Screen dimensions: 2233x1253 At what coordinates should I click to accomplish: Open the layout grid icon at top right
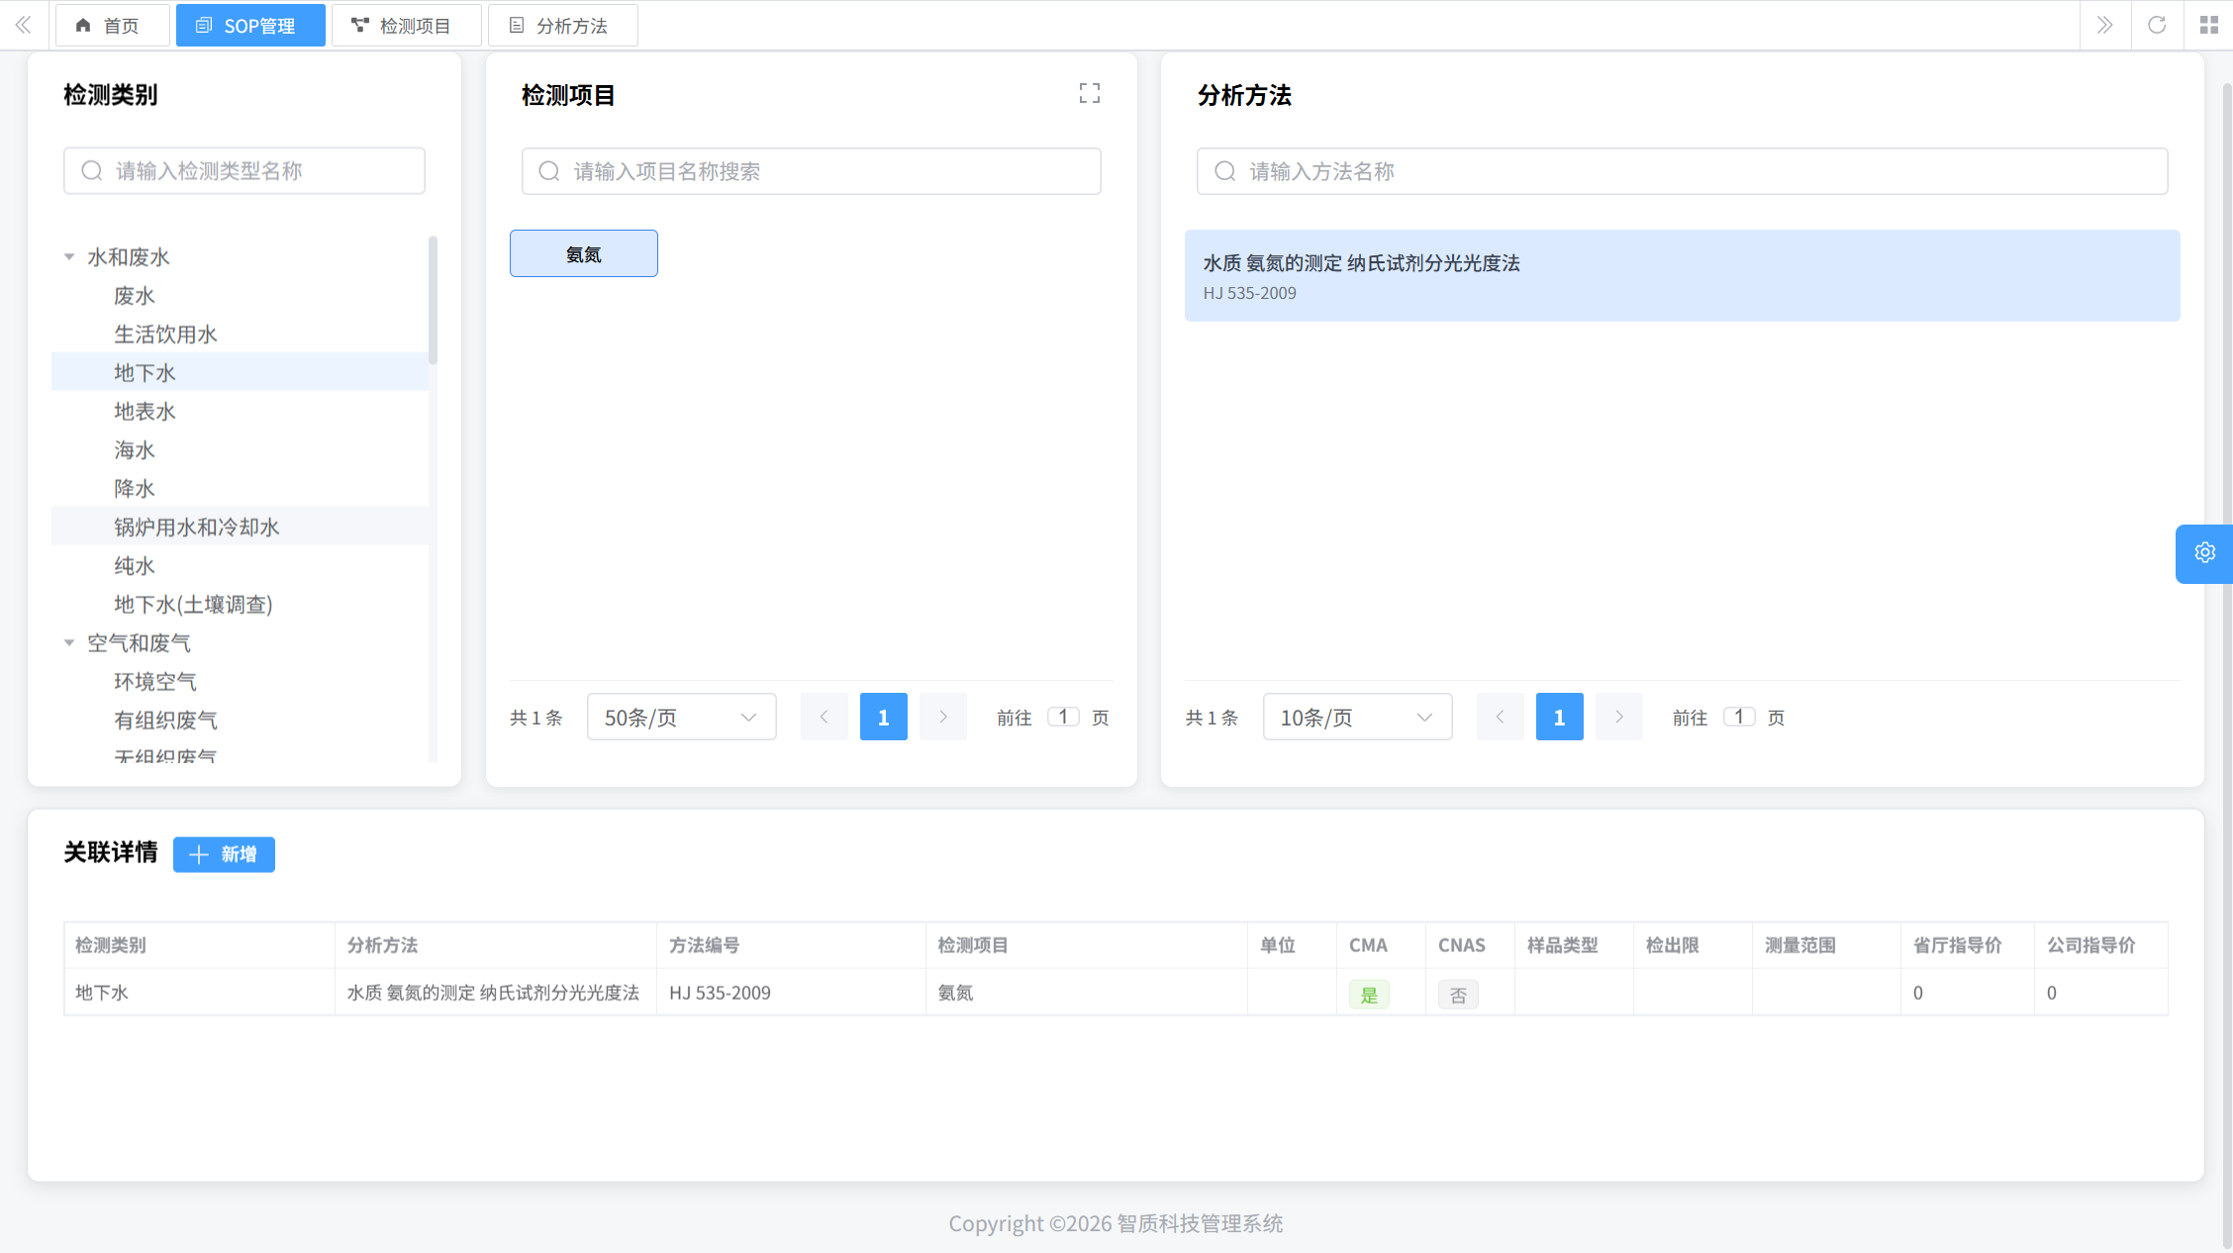pos(2209,25)
